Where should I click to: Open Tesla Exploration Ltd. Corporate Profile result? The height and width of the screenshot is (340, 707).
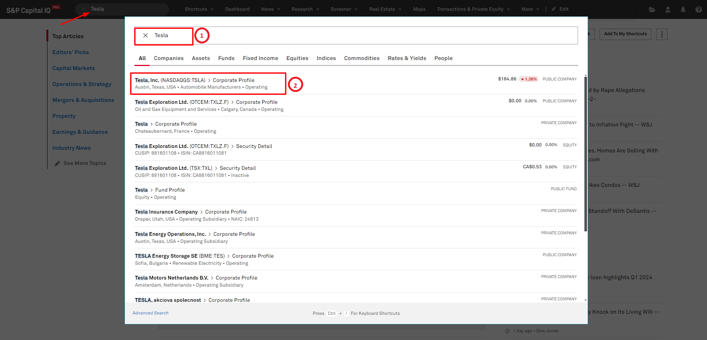[x=355, y=105]
